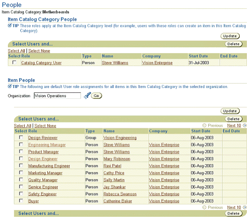Image resolution: width=249 pixels, height=219 pixels.
Task: Open Steve Williams link in Catalog Category User row
Action: tap(115, 63)
